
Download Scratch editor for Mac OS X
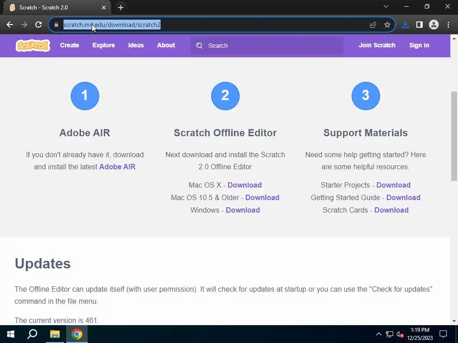245,185
